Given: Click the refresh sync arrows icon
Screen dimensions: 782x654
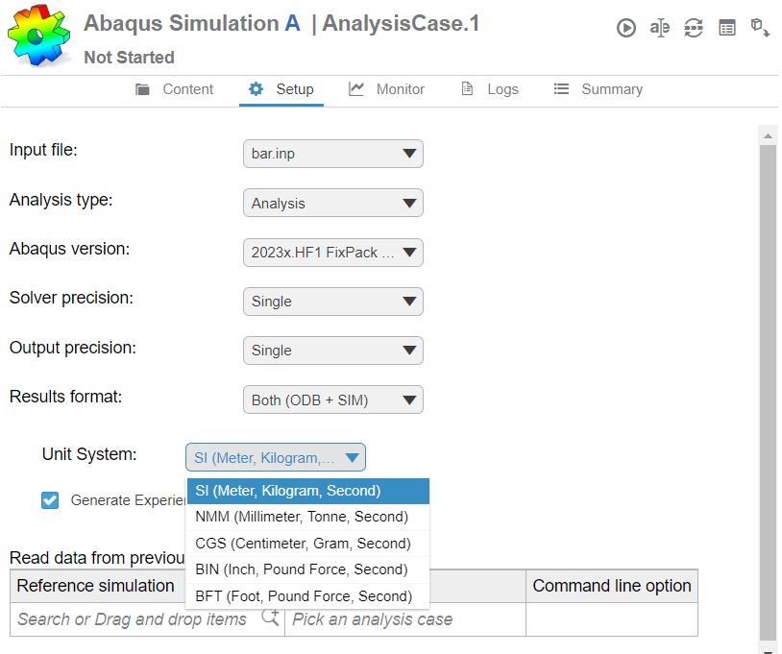Looking at the screenshot, I should click(694, 28).
